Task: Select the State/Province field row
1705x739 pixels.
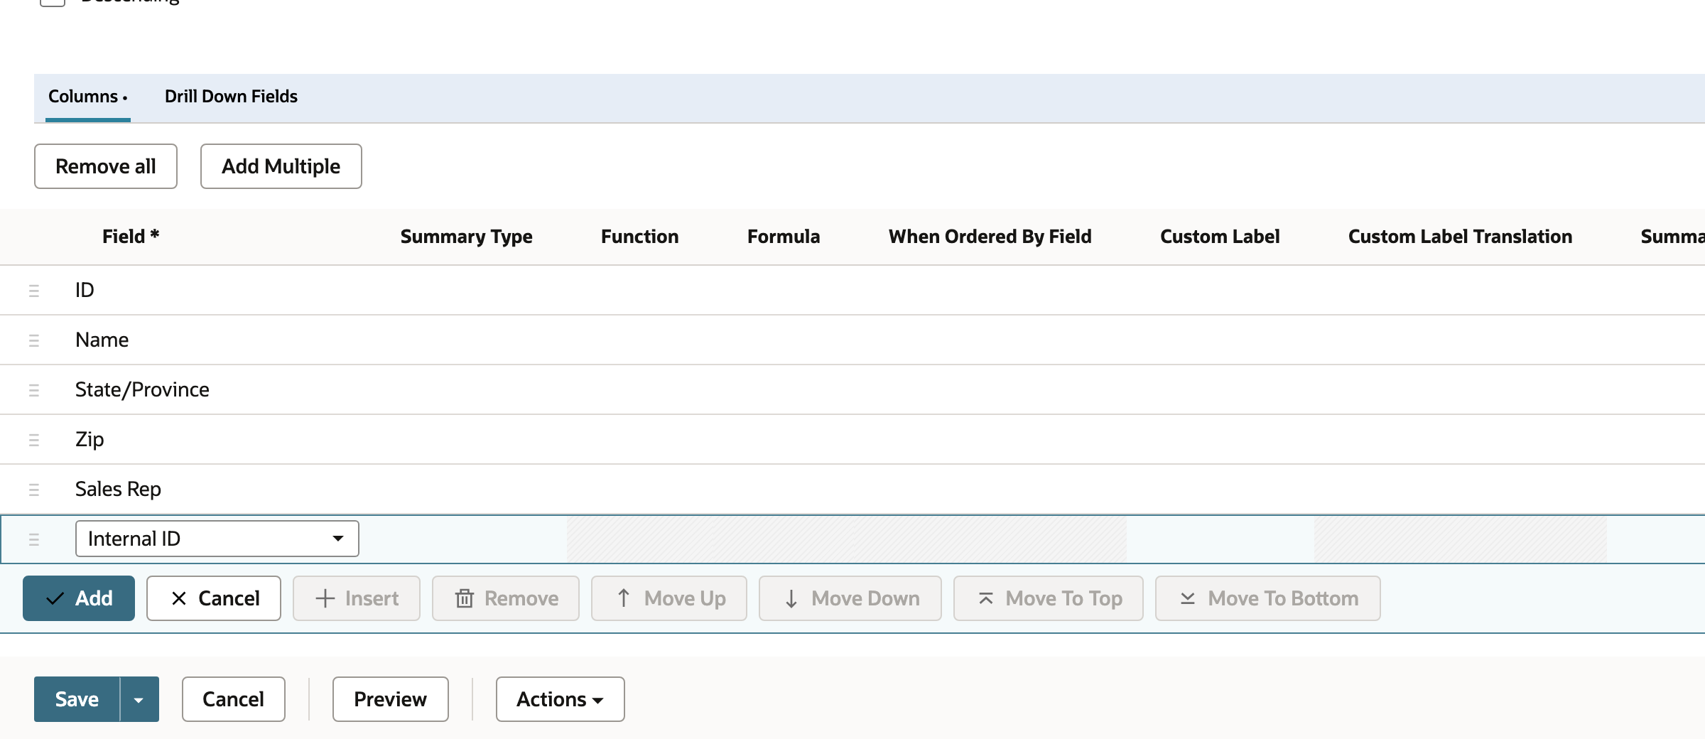Action: 852,389
